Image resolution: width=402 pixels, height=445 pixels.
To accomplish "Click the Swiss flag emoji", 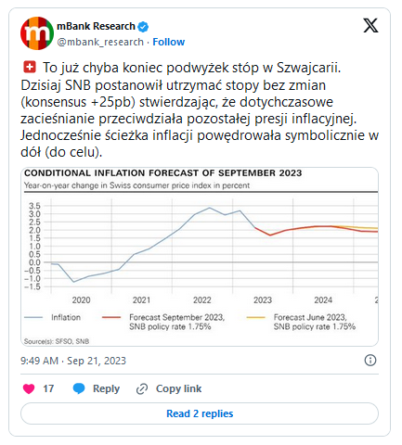I will point(30,67).
